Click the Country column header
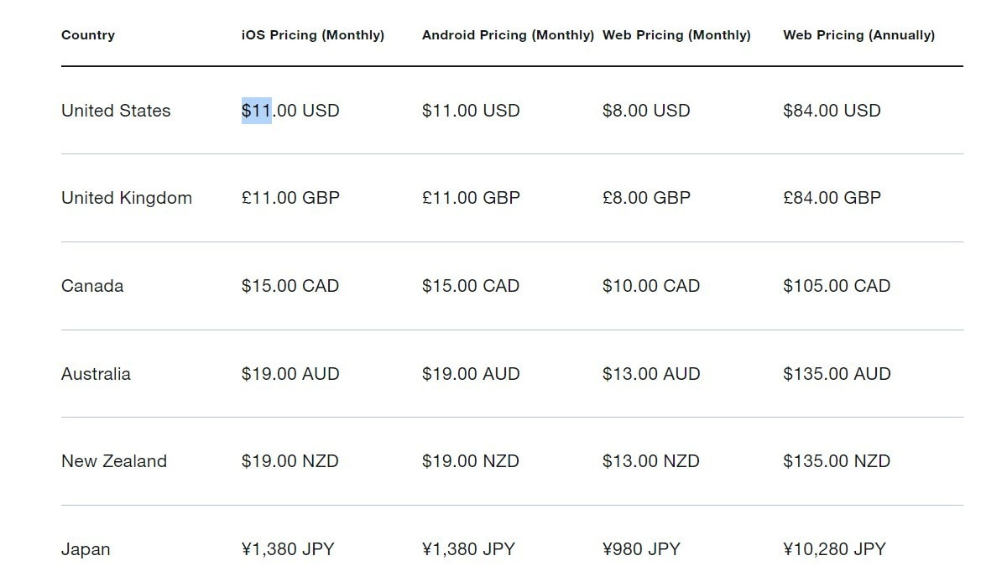 [x=88, y=35]
